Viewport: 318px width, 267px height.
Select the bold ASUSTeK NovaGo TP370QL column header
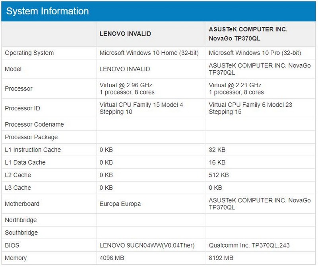(248, 34)
